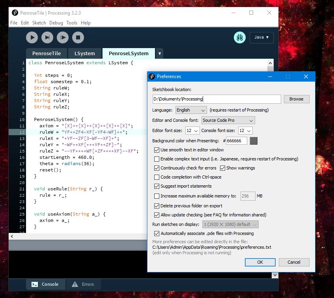Image resolution: width=334 pixels, height=298 pixels.
Task: Click the console scroll down arrow
Action: (x=275, y=275)
